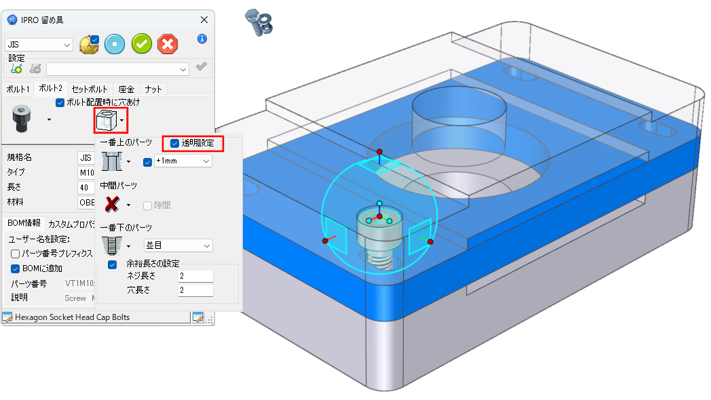This screenshot has height=400, width=711.
Task: Click the fastener bolt-and-washer icon in the 3D view
Action: coord(259,22)
